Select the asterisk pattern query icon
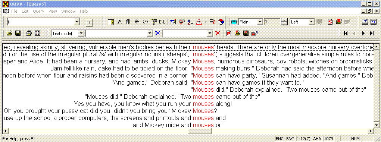 point(137,22)
